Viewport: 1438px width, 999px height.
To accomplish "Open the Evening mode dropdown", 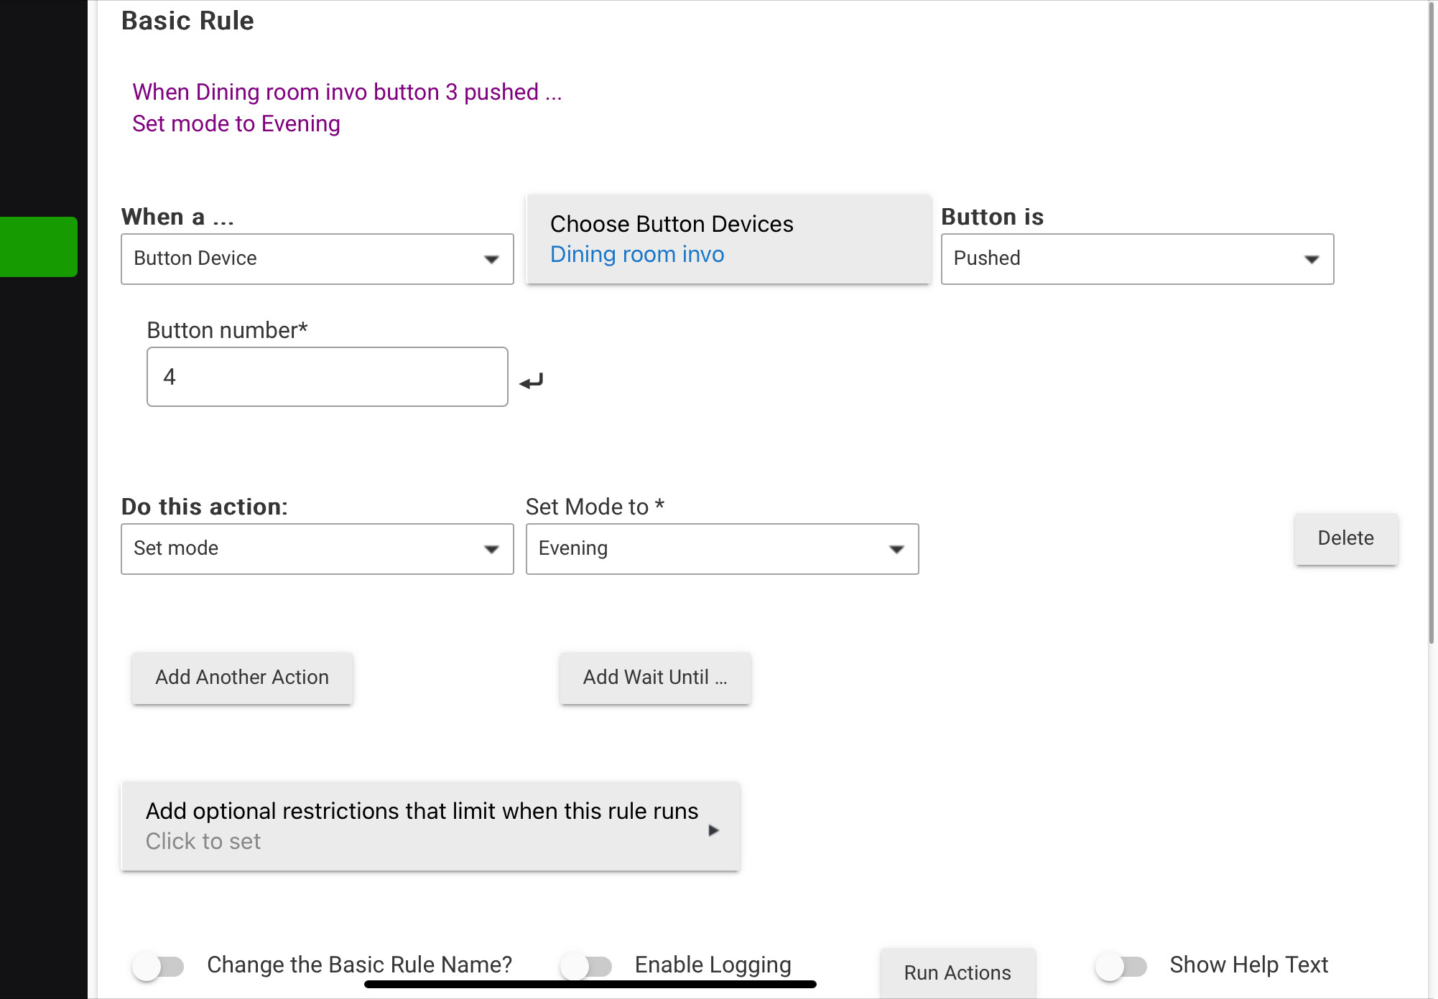I will click(x=722, y=549).
